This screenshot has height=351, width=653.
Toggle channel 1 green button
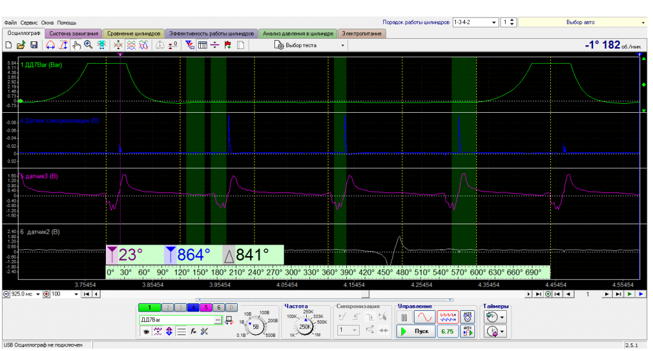tap(149, 308)
